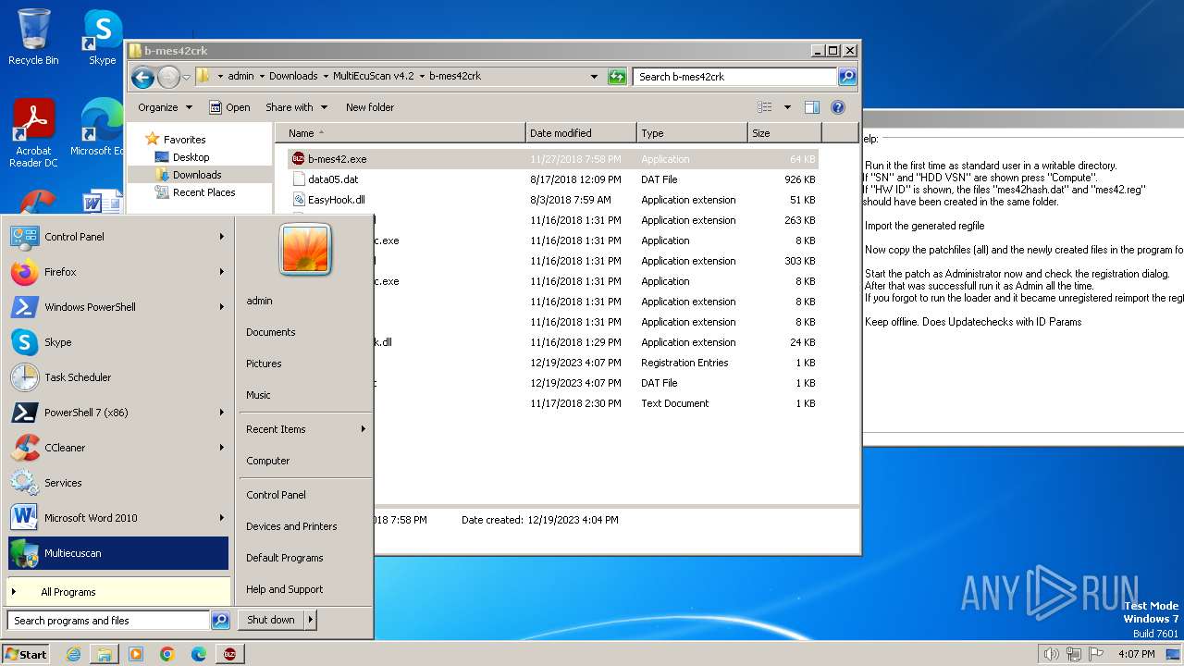The height and width of the screenshot is (666, 1184).
Task: Expand Windows PowerShell jump list arrow
Action: coord(222,307)
